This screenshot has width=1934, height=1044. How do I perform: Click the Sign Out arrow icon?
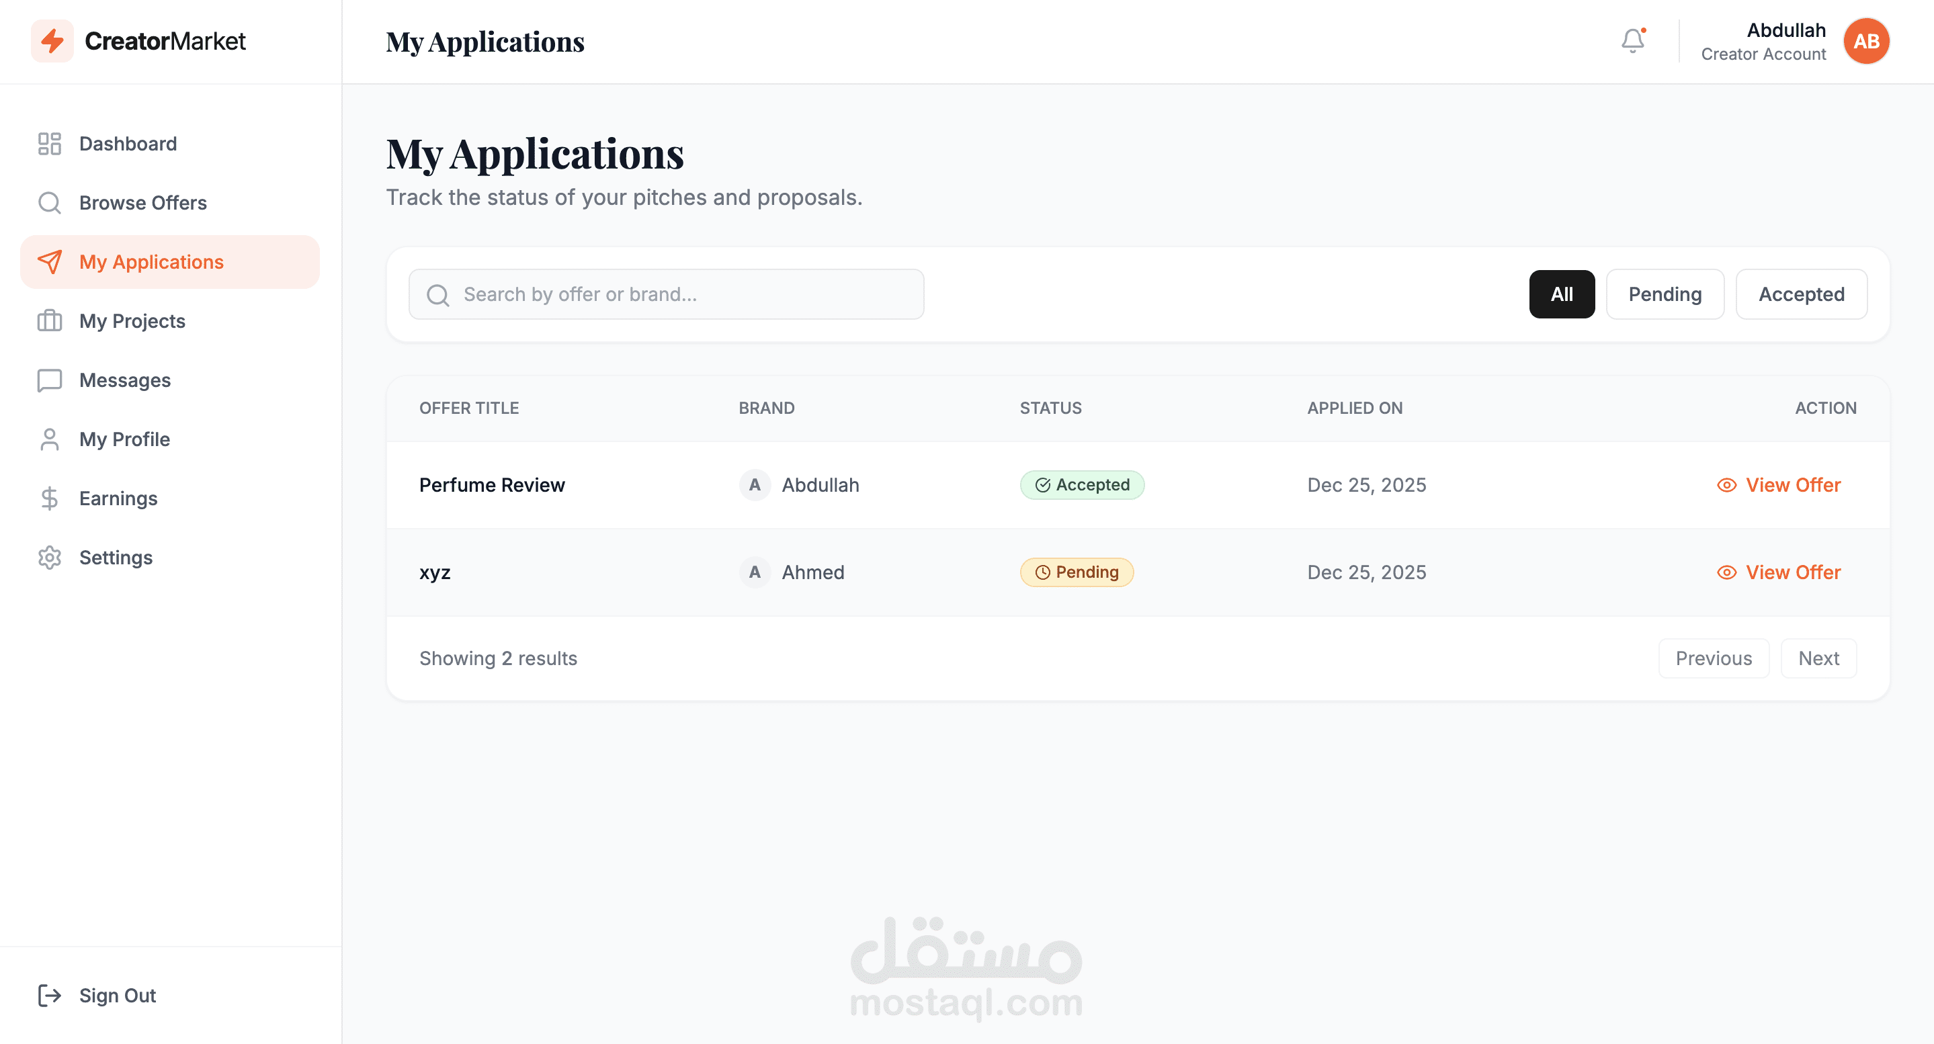coord(50,995)
